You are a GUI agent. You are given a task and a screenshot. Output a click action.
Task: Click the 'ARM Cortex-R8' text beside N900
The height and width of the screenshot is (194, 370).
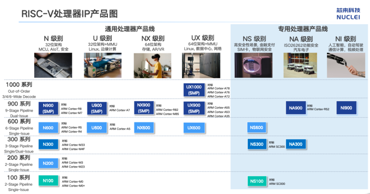(71, 109)
